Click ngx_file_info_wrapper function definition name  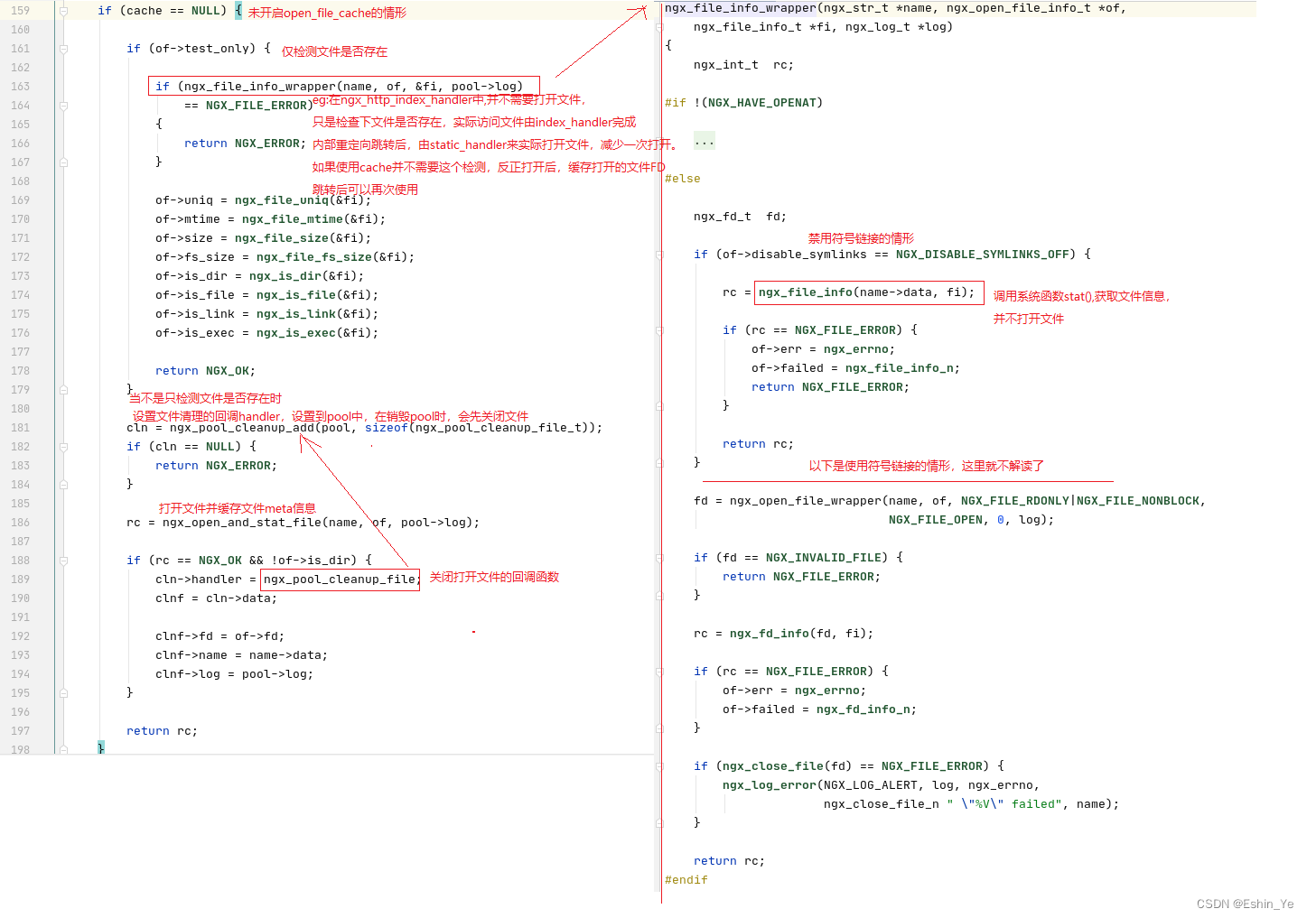tap(741, 8)
